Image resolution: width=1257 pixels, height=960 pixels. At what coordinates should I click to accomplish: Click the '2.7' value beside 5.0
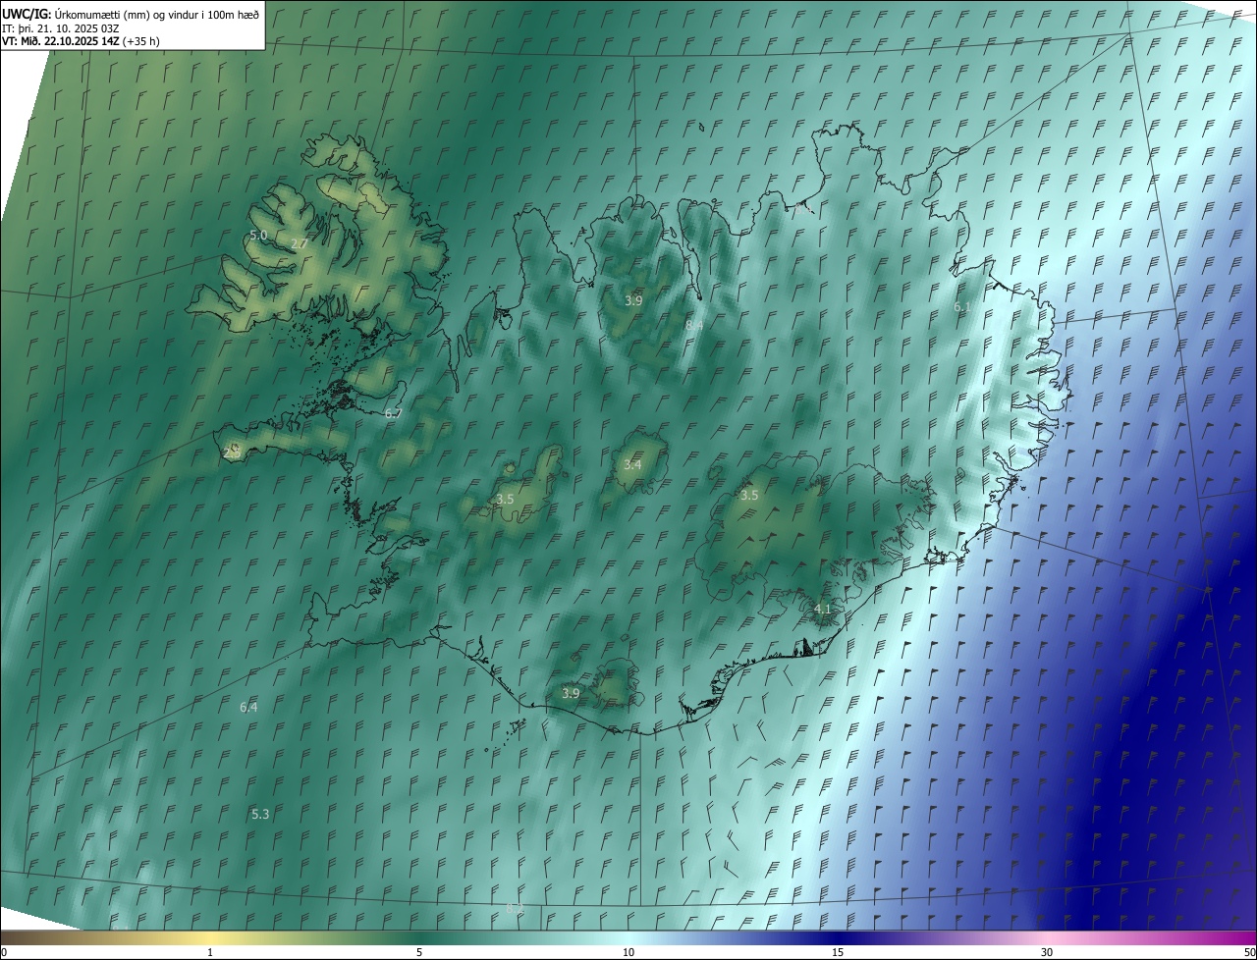[x=300, y=243]
